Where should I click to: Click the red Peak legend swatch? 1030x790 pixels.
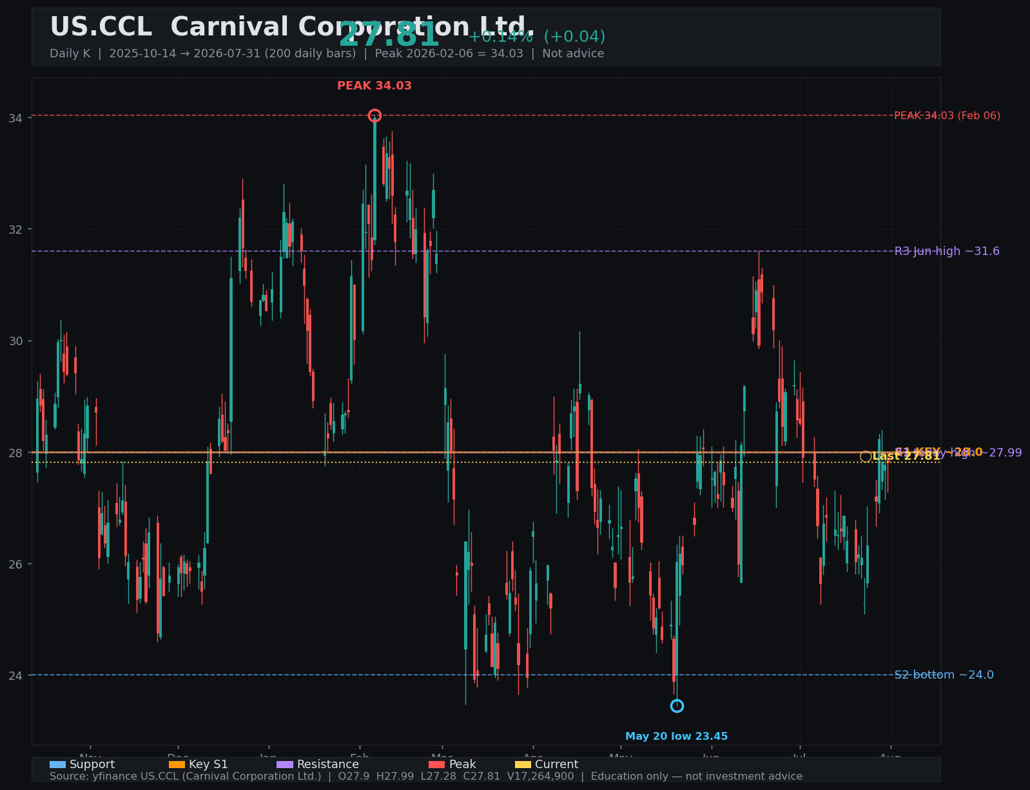click(x=437, y=764)
